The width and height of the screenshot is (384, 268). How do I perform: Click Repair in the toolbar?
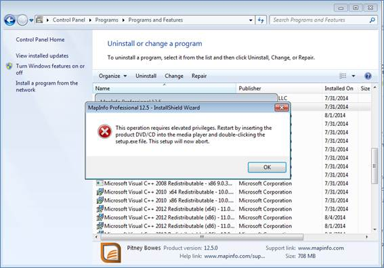(199, 76)
